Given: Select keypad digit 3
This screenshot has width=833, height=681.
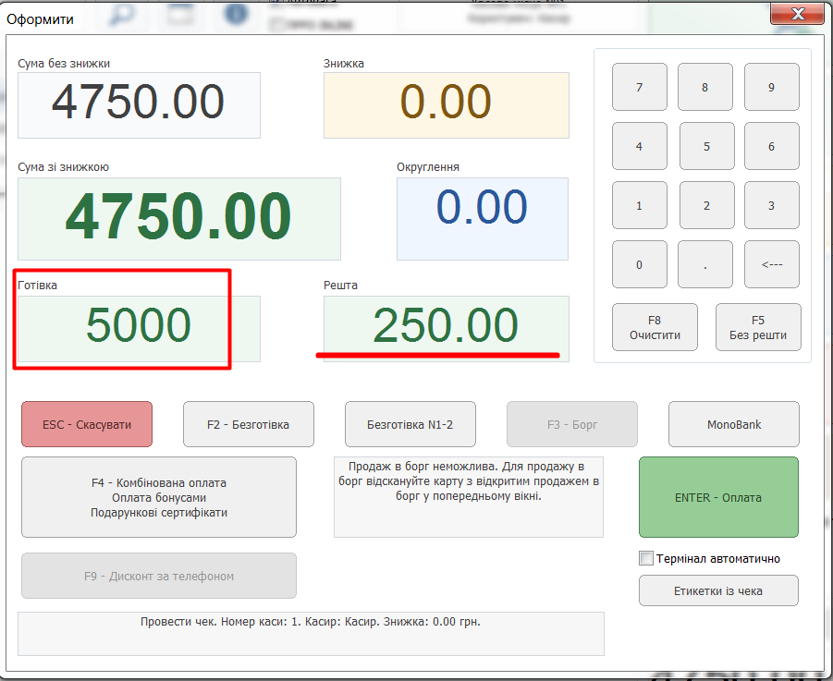Looking at the screenshot, I should pyautogui.click(x=771, y=205).
